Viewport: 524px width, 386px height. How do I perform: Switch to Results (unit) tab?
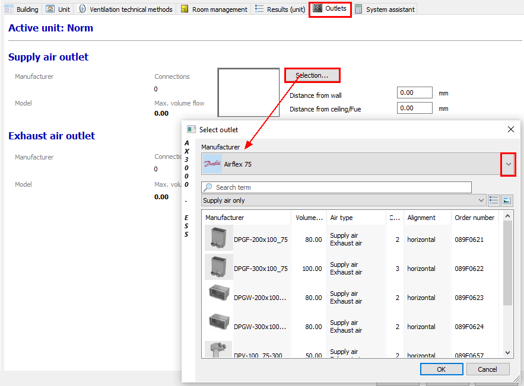(280, 9)
